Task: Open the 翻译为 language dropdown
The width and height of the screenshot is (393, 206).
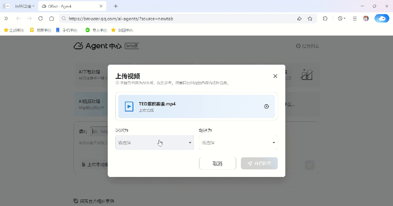Action: pos(238,142)
